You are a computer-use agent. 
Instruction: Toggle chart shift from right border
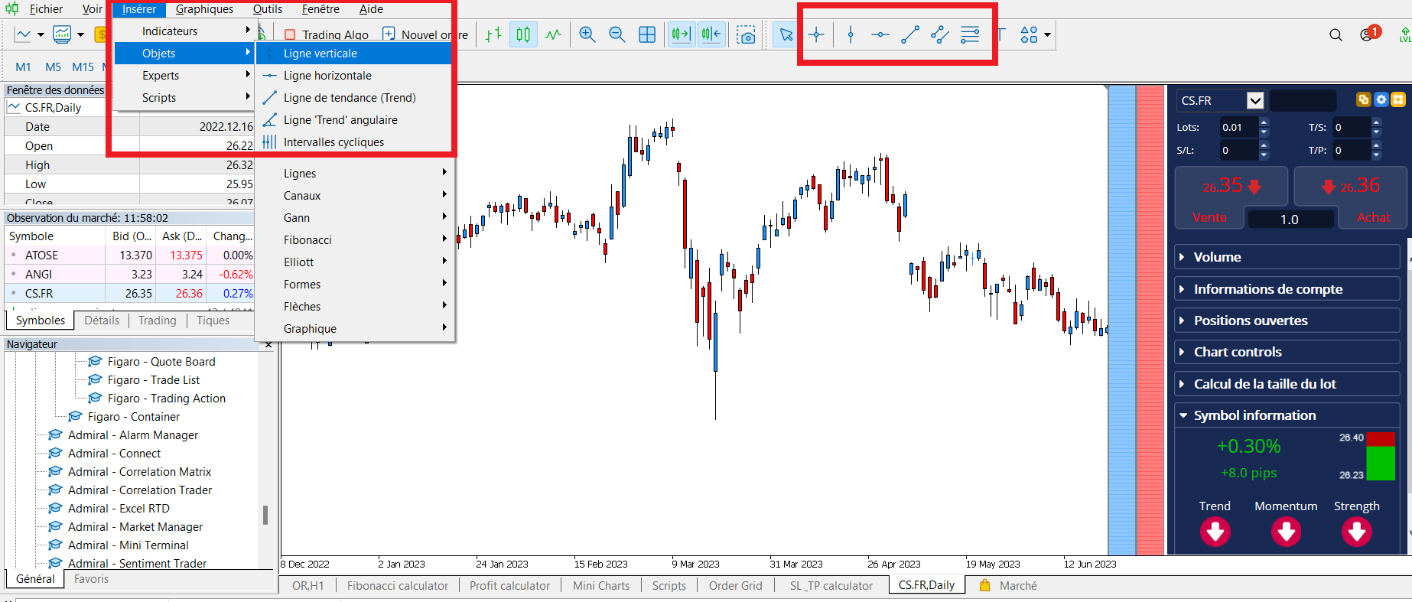pyautogui.click(x=711, y=34)
